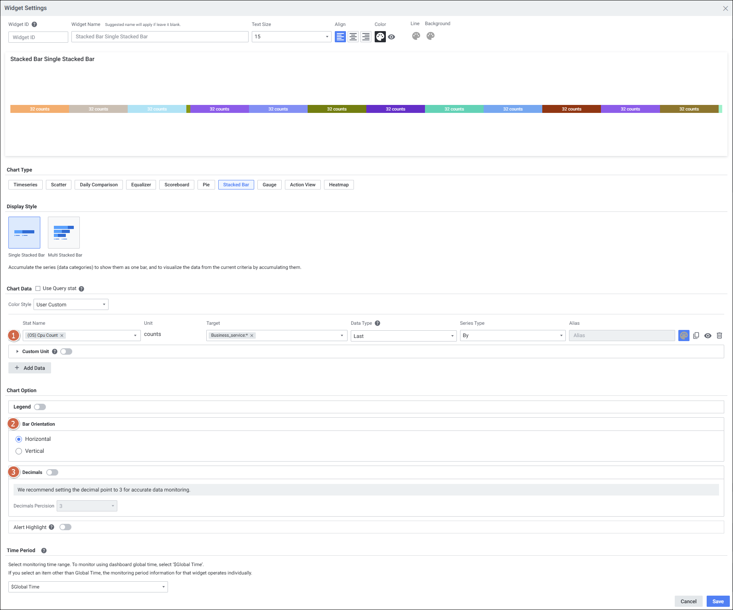
Task: Click the Add Data button
Action: (30, 368)
